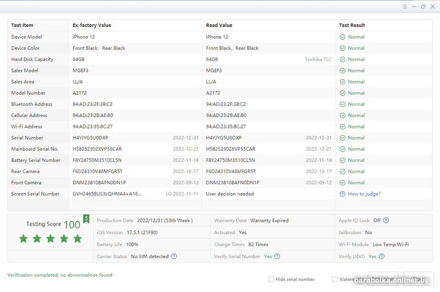Click the green score badge next to 100
Screen dimensions: 440x292
coord(86,219)
